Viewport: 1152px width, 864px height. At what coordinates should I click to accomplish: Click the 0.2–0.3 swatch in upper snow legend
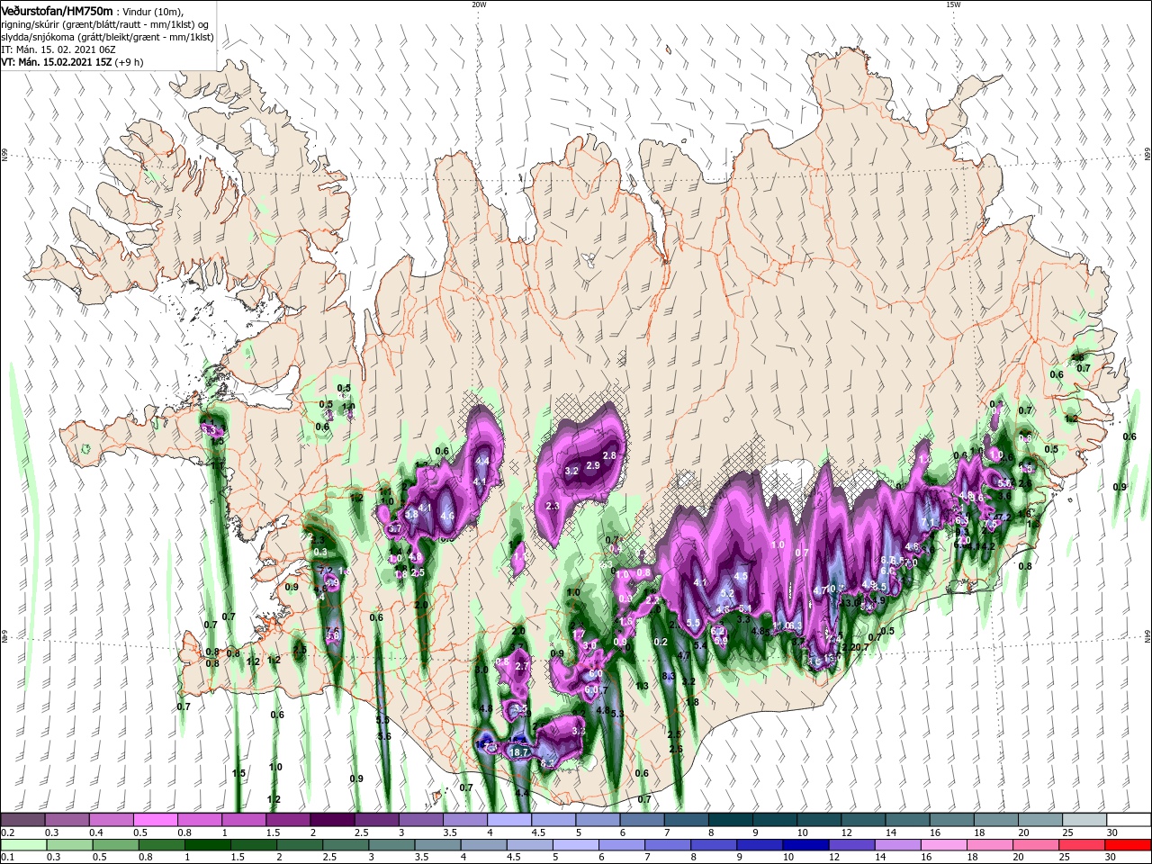pyautogui.click(x=22, y=820)
